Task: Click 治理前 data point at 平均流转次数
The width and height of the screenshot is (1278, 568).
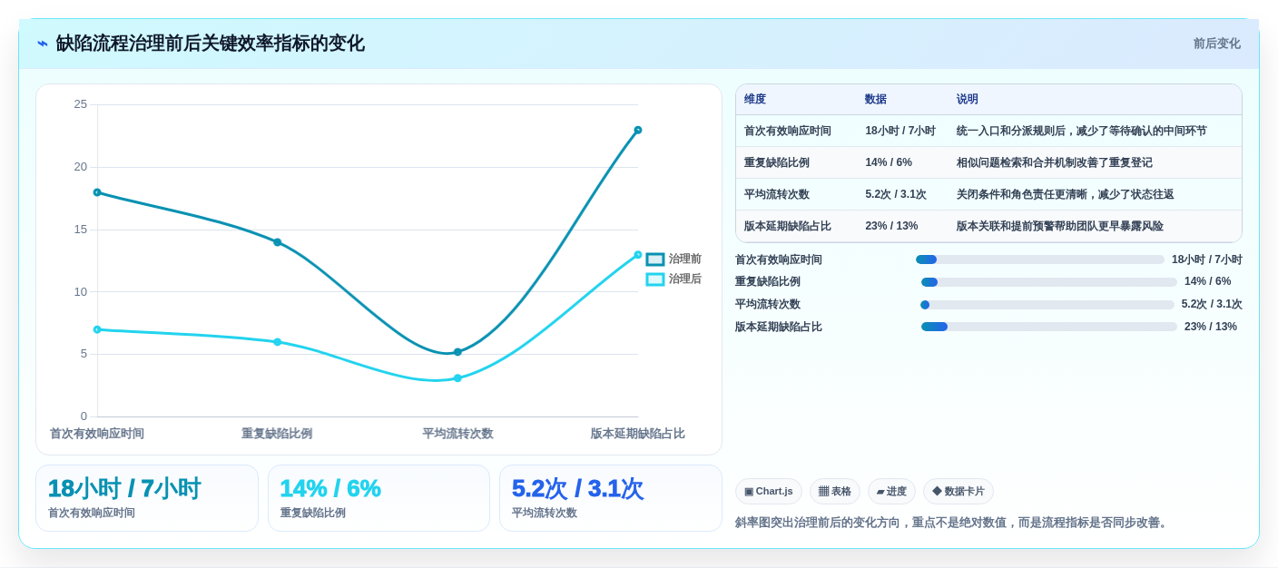Action: (x=457, y=352)
